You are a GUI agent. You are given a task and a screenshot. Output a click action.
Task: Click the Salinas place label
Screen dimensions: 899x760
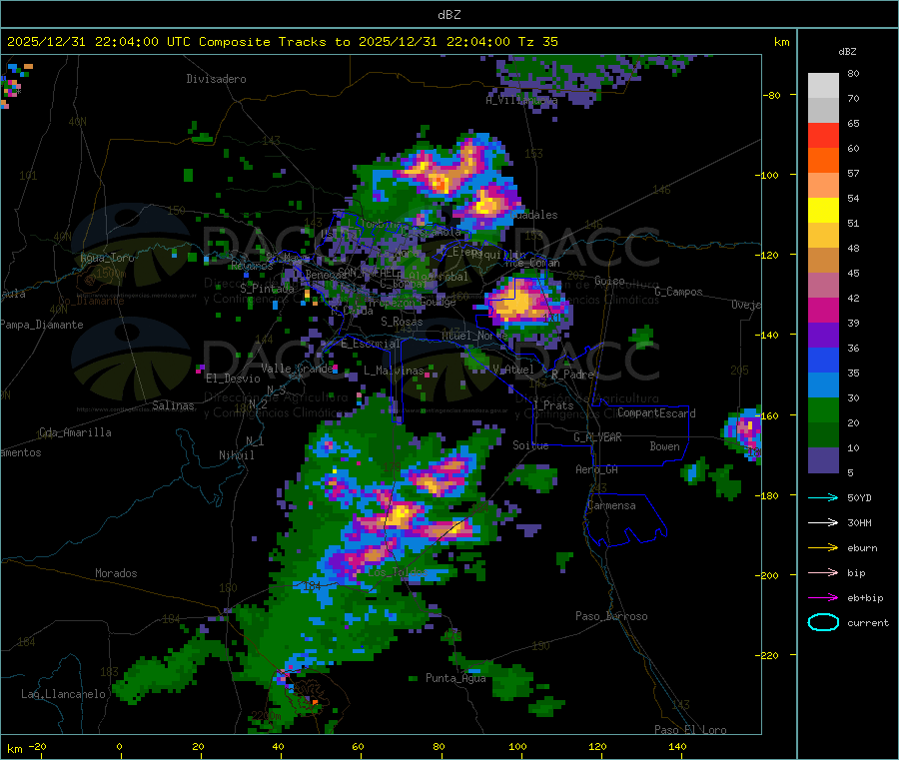coord(173,405)
